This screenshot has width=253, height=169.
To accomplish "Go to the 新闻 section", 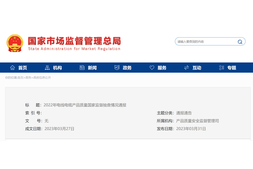I will click(x=92, y=68).
